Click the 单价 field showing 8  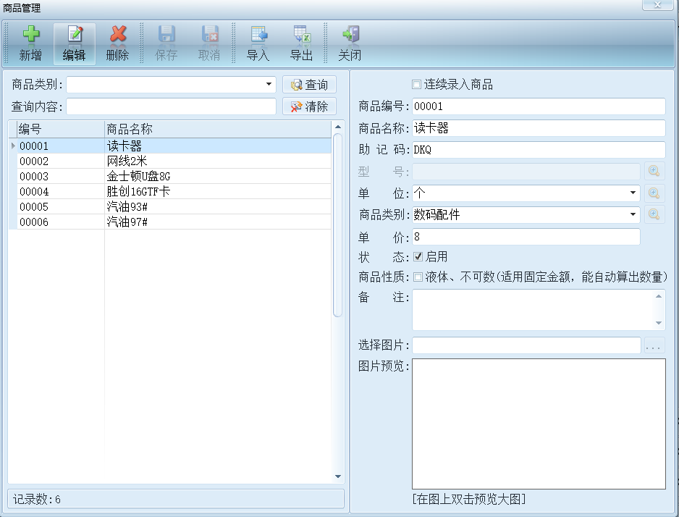point(526,237)
